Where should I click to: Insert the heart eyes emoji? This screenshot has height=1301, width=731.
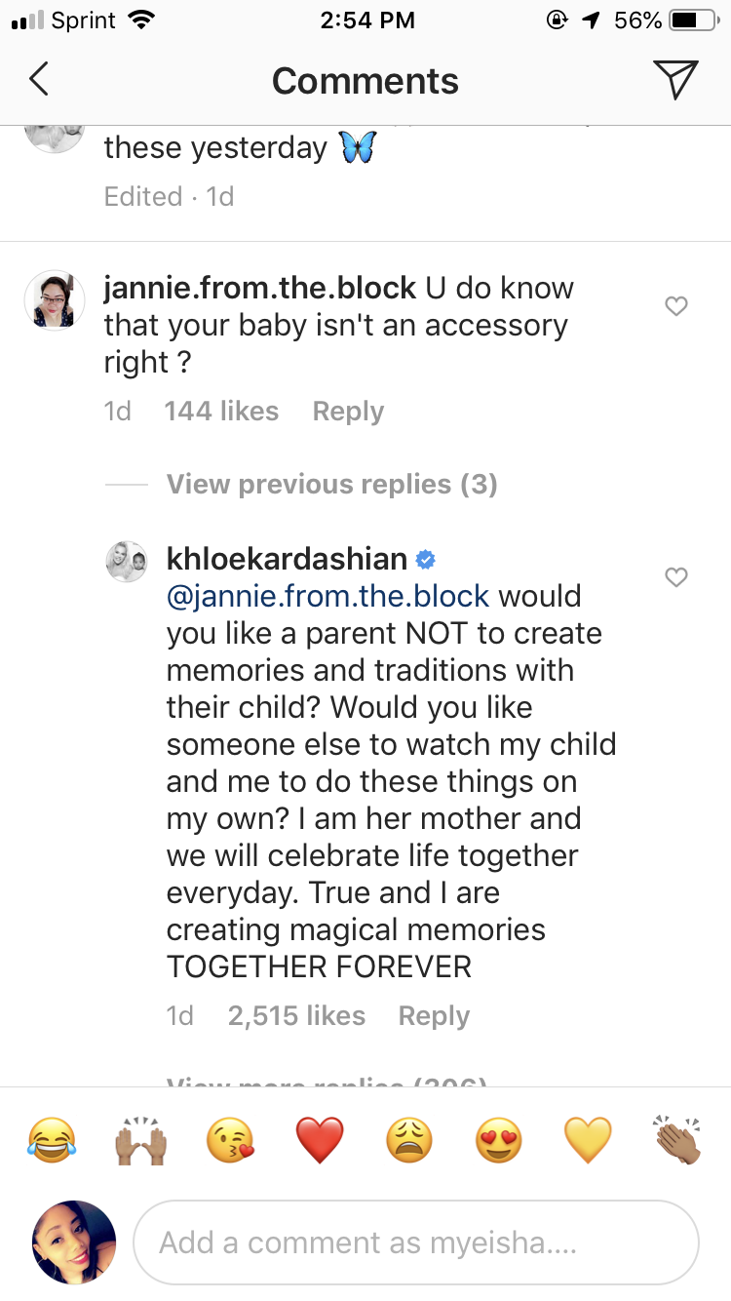[499, 1139]
